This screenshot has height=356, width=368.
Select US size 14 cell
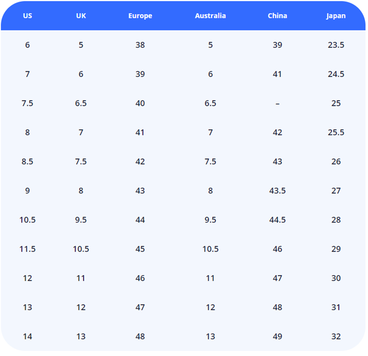[x=27, y=337]
